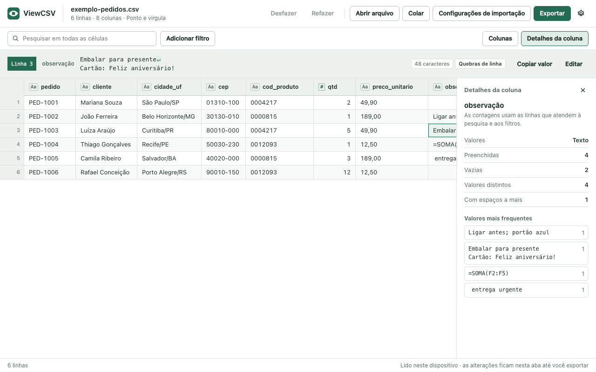Select the preco_unitario column header

coord(392,87)
